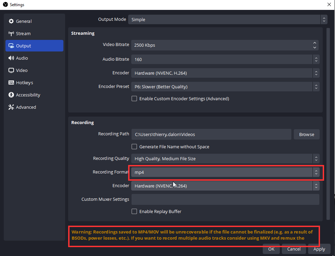Click the Recording Path input field

pyautogui.click(x=211, y=134)
